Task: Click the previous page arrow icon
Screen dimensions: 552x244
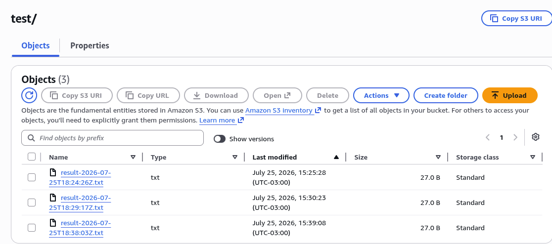Action: (488, 137)
